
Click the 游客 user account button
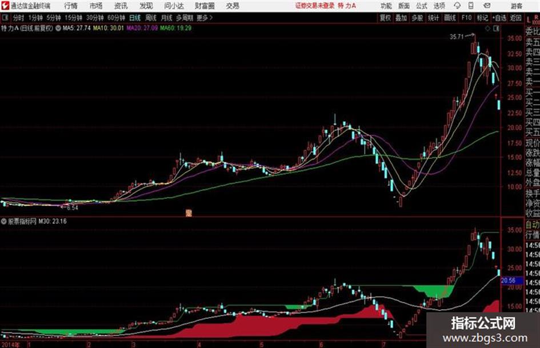click(516, 6)
